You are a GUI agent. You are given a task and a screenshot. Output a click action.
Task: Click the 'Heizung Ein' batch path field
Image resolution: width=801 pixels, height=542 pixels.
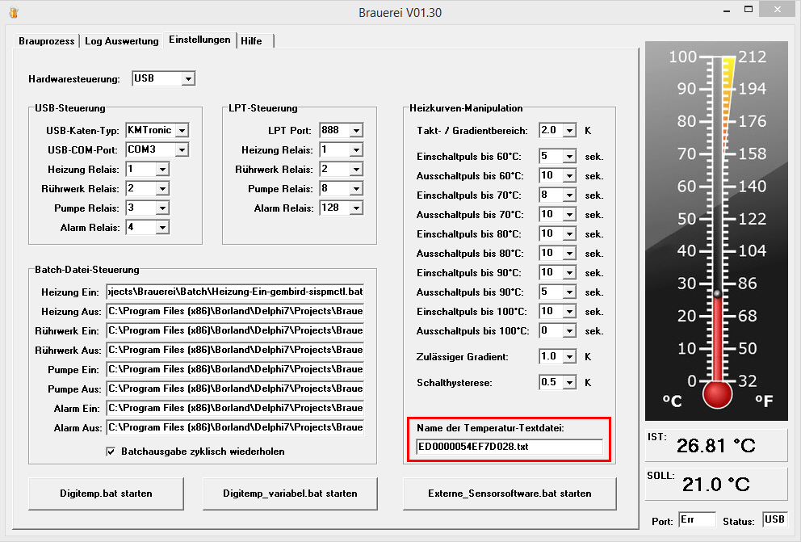[235, 292]
